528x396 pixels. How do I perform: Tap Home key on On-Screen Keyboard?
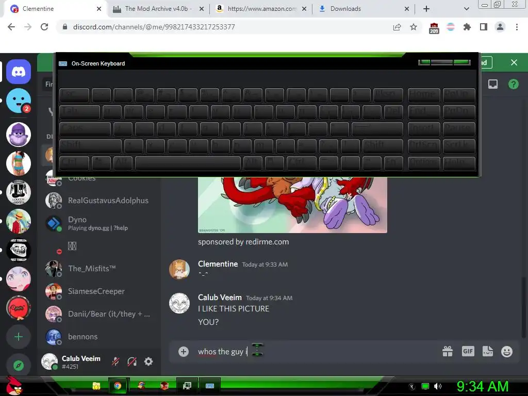pyautogui.click(x=424, y=95)
